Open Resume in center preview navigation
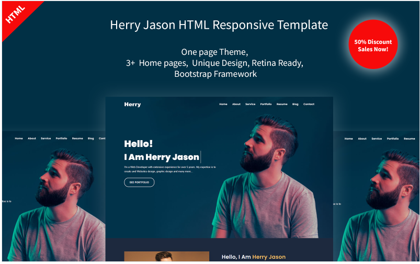Screen dimensions: 420x264 (x=282, y=104)
